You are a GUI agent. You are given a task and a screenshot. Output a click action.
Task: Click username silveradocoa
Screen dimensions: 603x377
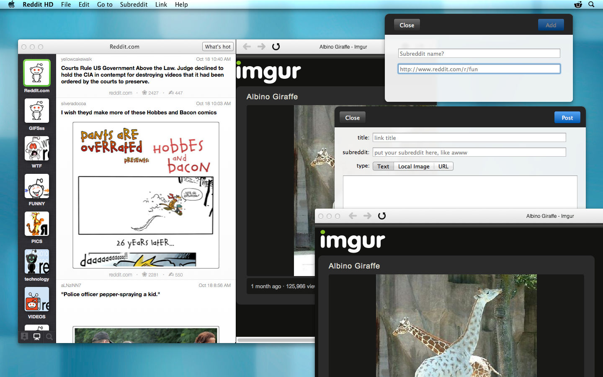[73, 103]
